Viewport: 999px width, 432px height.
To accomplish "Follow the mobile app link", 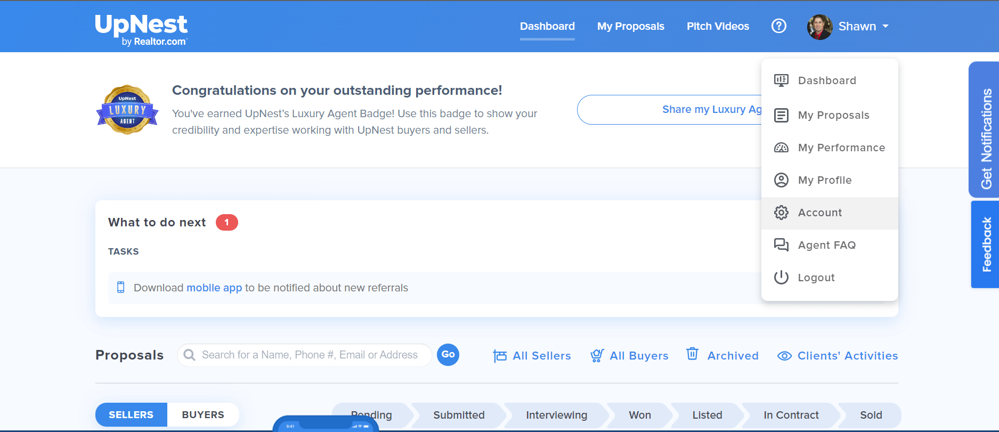I will point(214,288).
